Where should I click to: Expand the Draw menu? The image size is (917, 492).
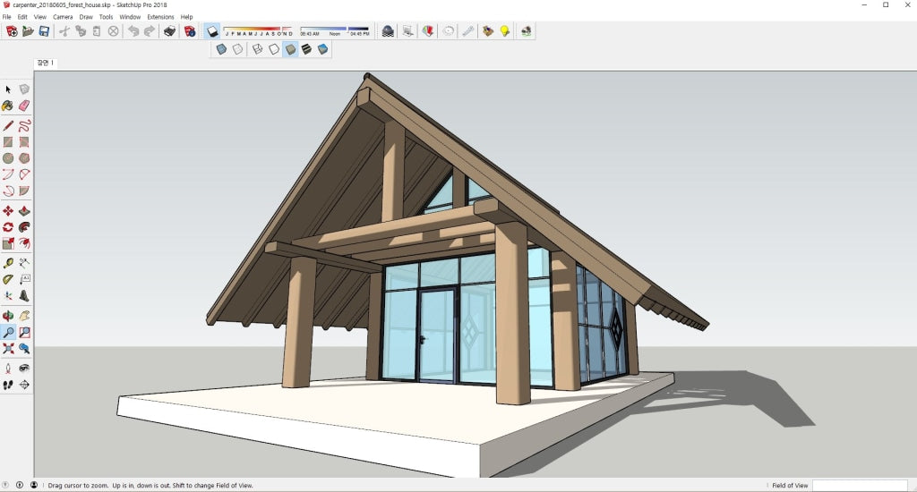[x=86, y=17]
